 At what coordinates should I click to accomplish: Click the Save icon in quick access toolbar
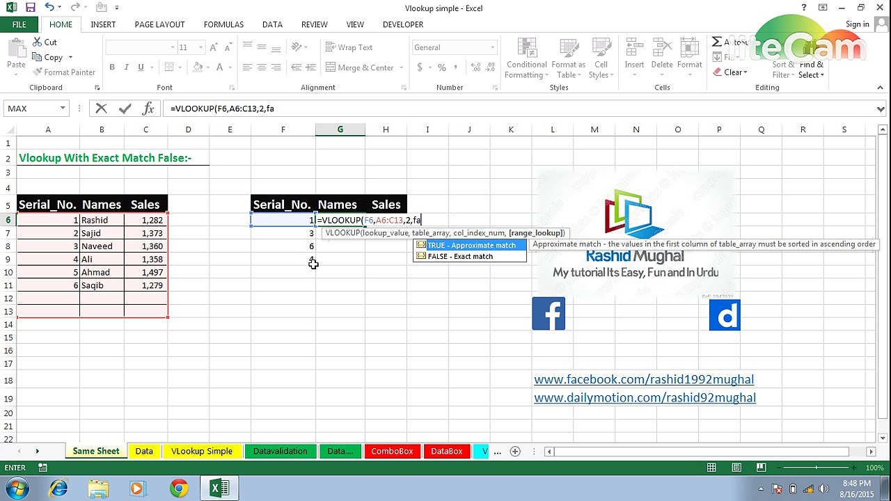point(30,8)
